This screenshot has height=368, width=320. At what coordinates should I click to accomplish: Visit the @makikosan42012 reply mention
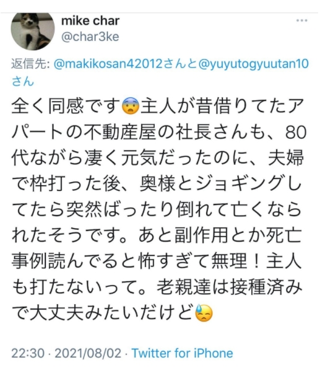[108, 64]
